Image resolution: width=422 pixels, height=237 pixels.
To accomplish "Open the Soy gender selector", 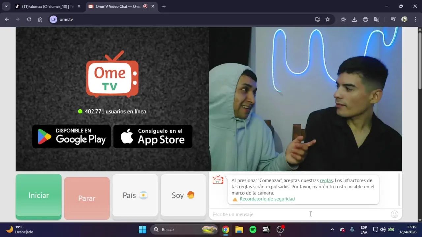I will point(183,197).
